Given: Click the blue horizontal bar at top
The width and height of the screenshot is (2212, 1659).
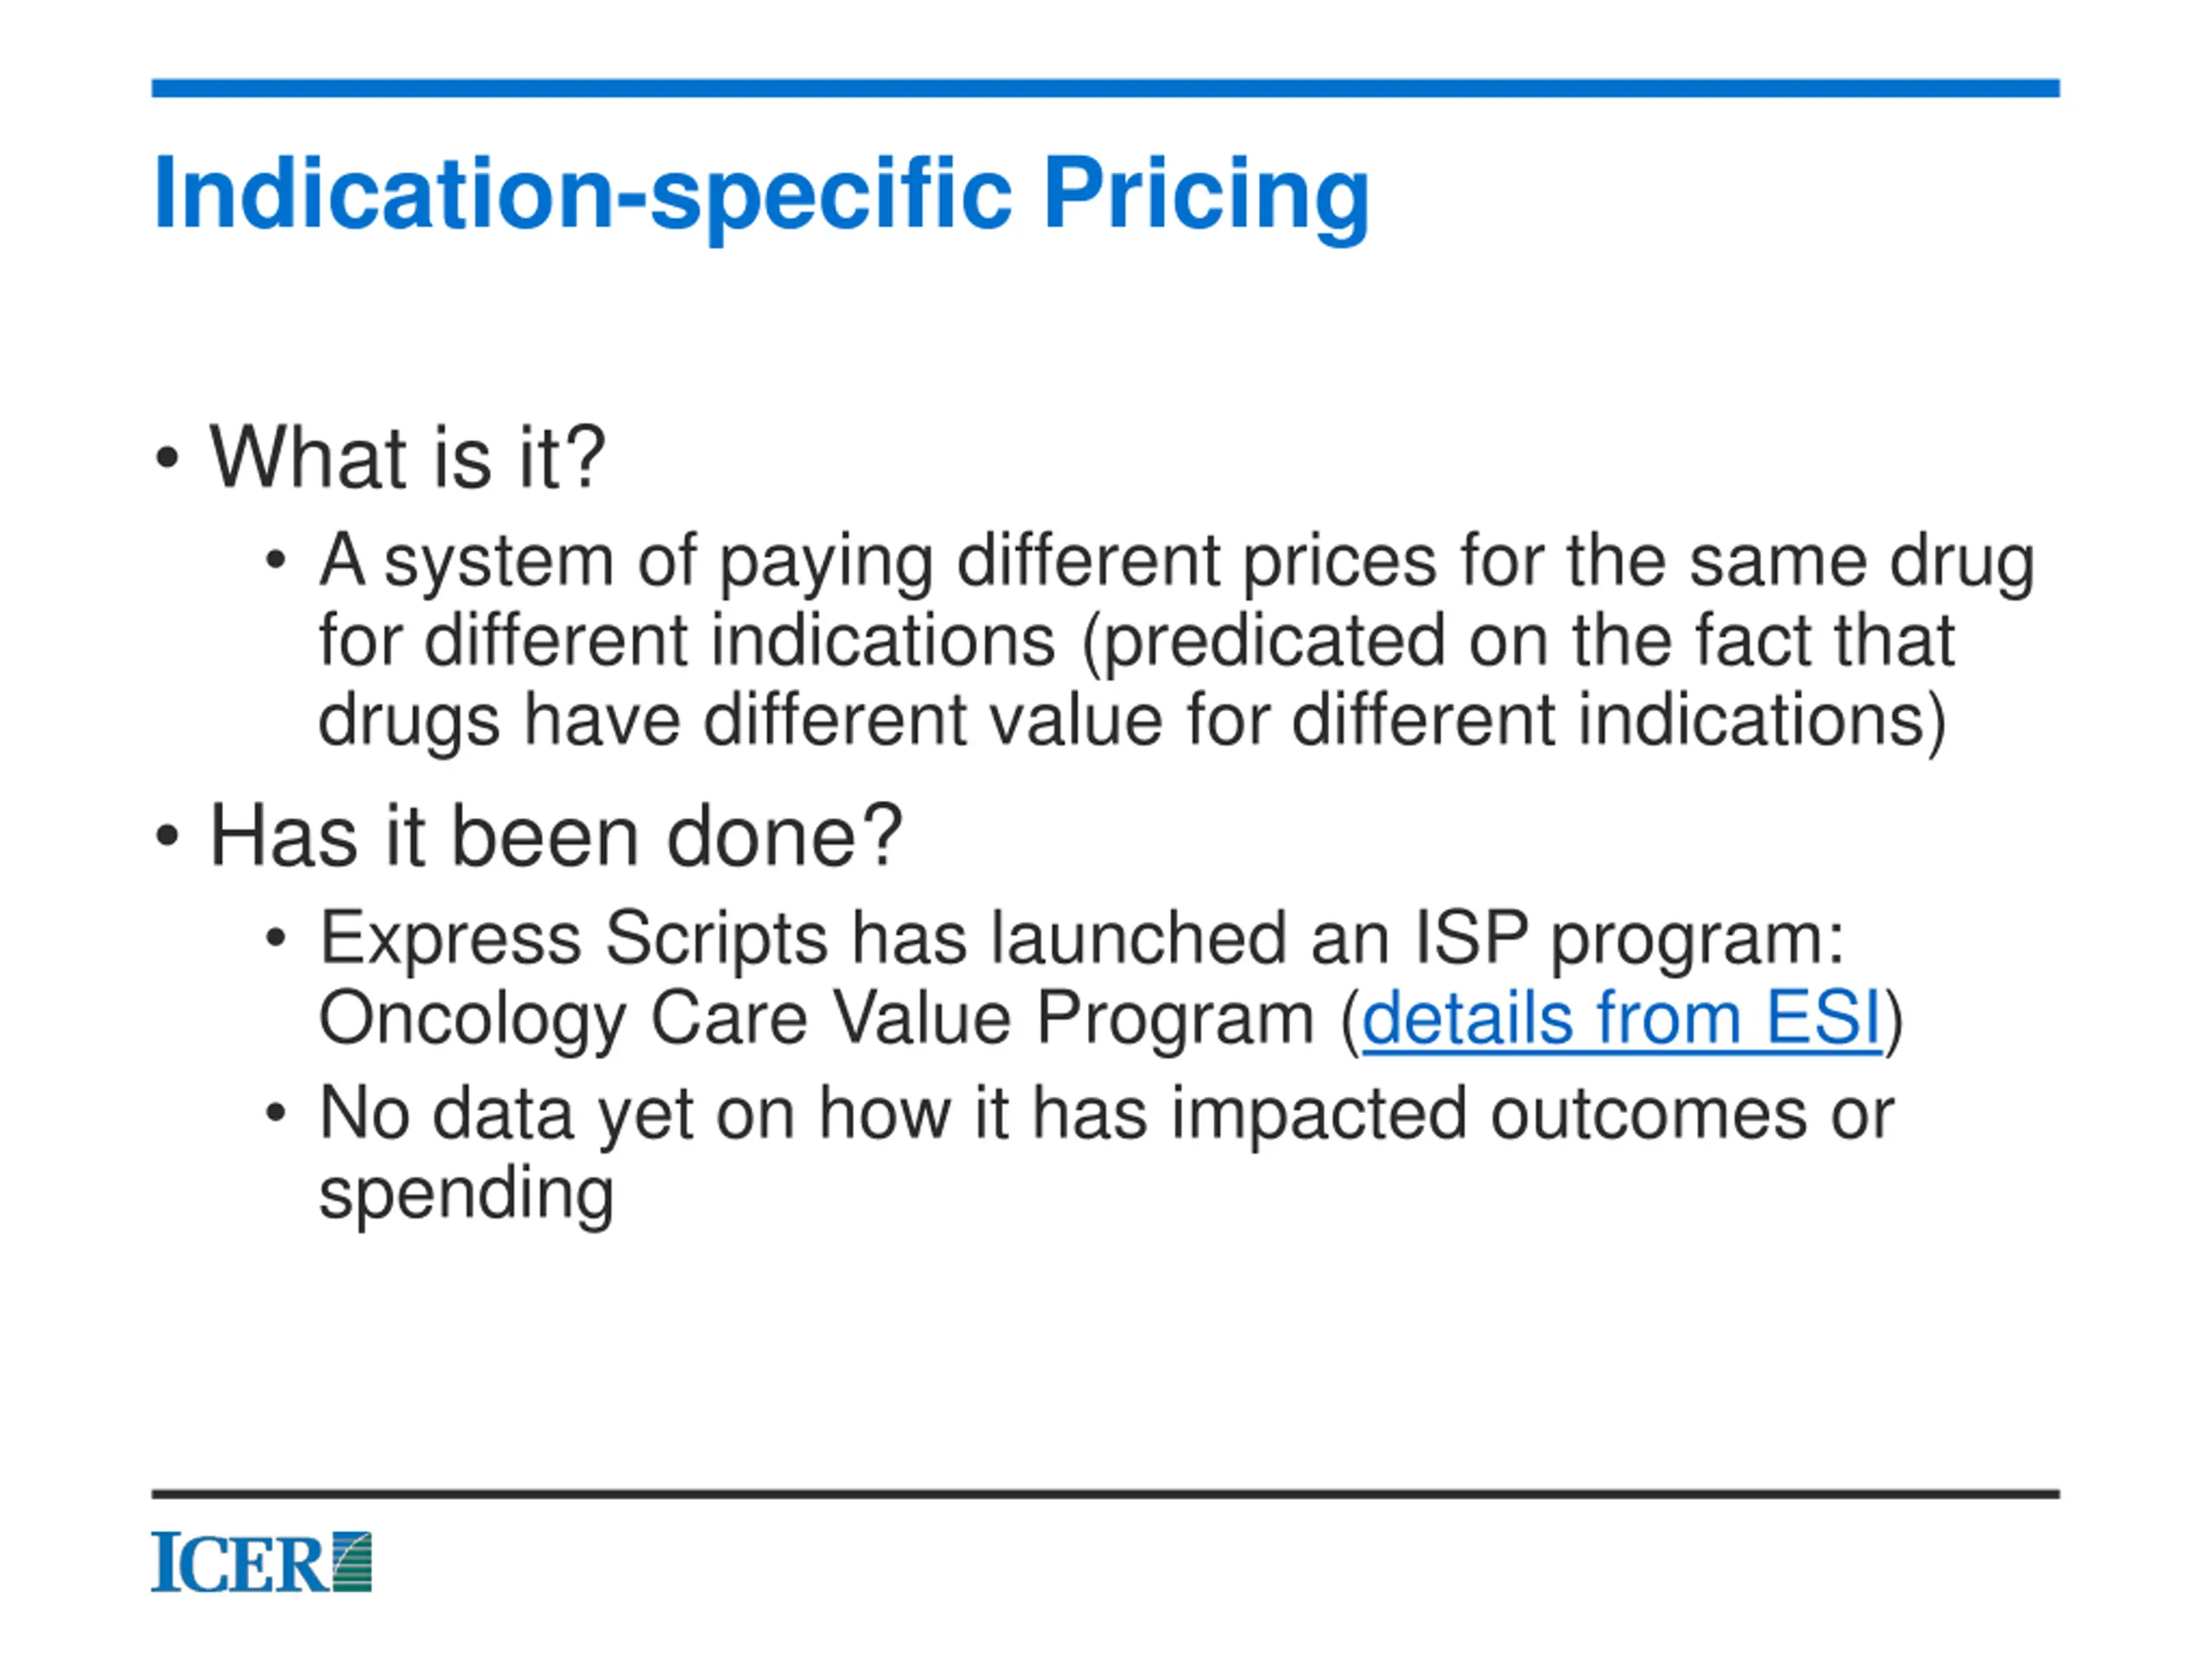Looking at the screenshot, I should (x=1106, y=88).
